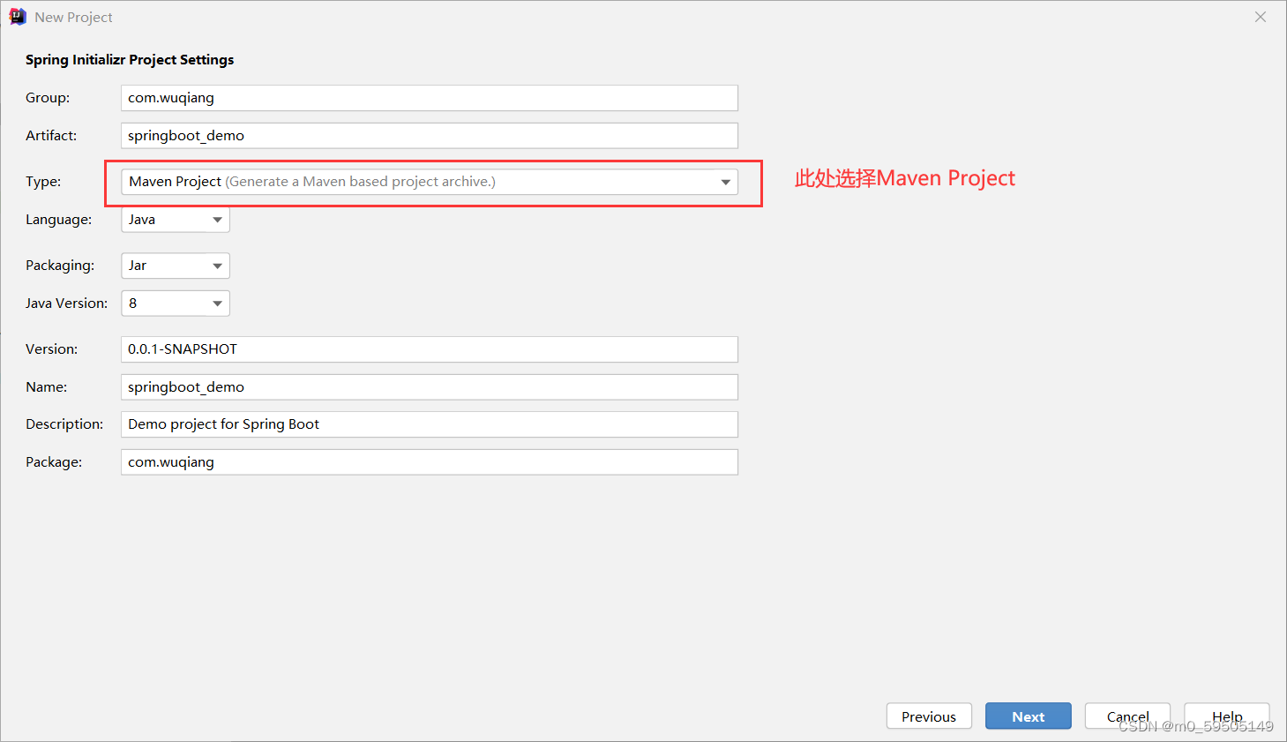Go to the Next step
The width and height of the screenshot is (1287, 742).
point(1029,716)
